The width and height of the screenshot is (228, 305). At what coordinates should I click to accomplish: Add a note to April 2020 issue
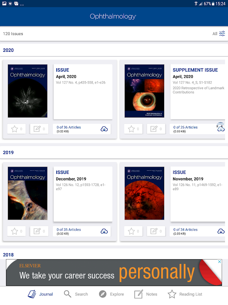pyautogui.click(x=39, y=129)
